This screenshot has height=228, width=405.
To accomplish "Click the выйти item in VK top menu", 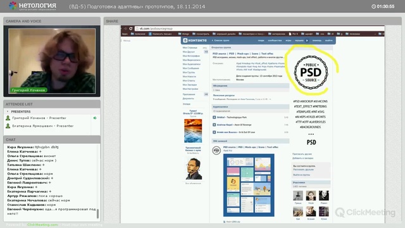I will tap(329, 41).
